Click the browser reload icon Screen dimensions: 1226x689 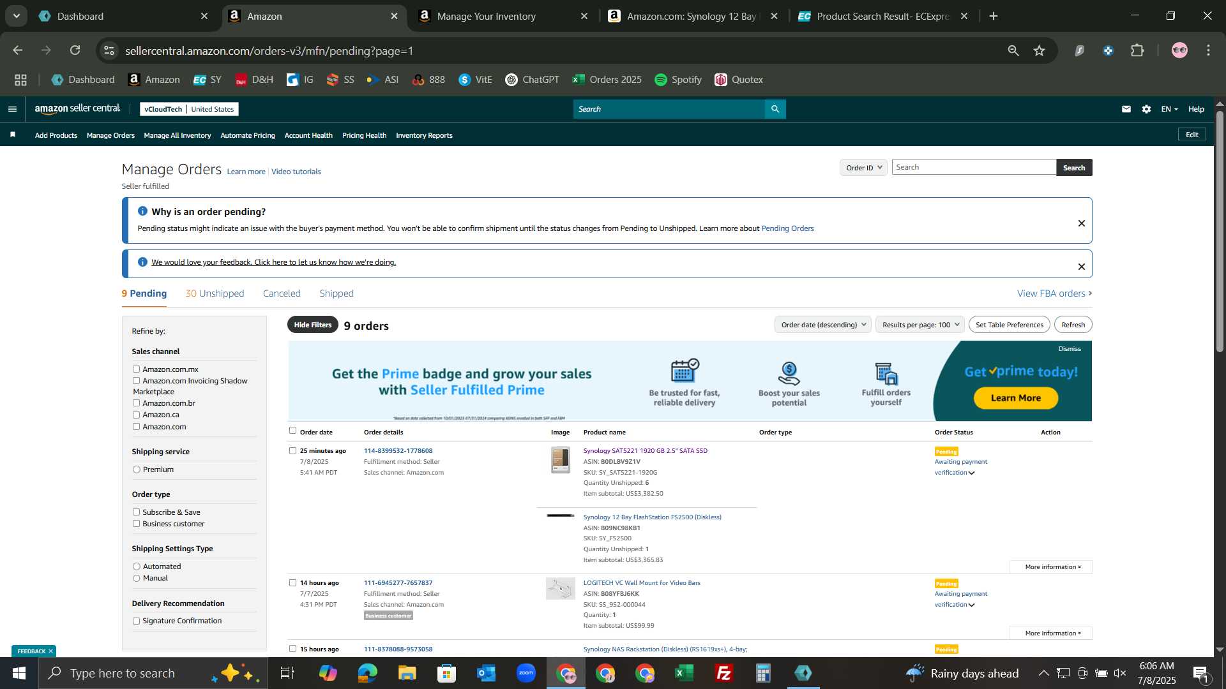pos(75,50)
